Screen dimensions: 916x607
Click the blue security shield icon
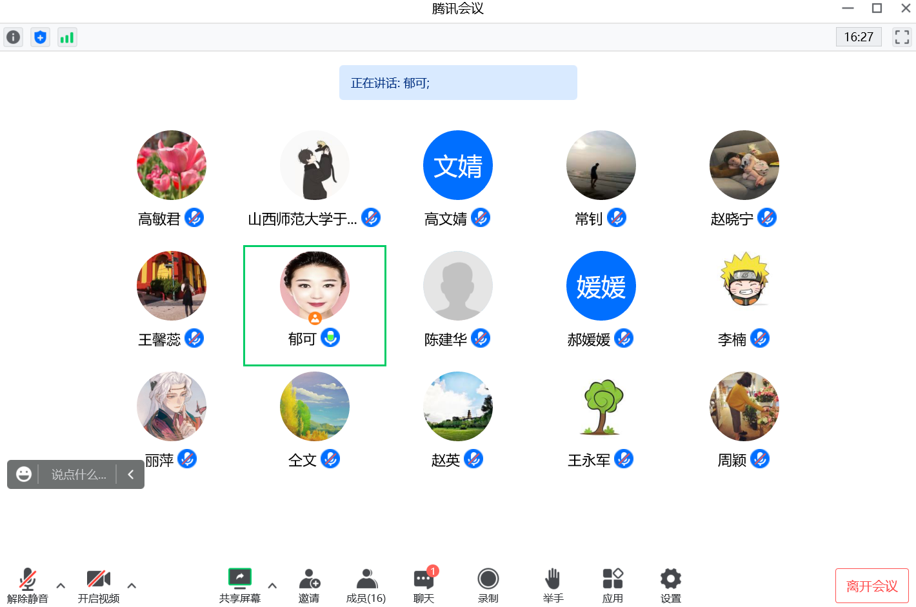pyautogui.click(x=40, y=37)
